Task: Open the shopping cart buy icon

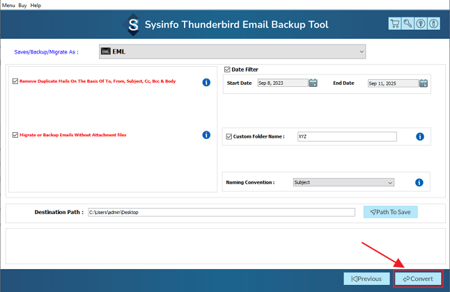Action: (394, 24)
